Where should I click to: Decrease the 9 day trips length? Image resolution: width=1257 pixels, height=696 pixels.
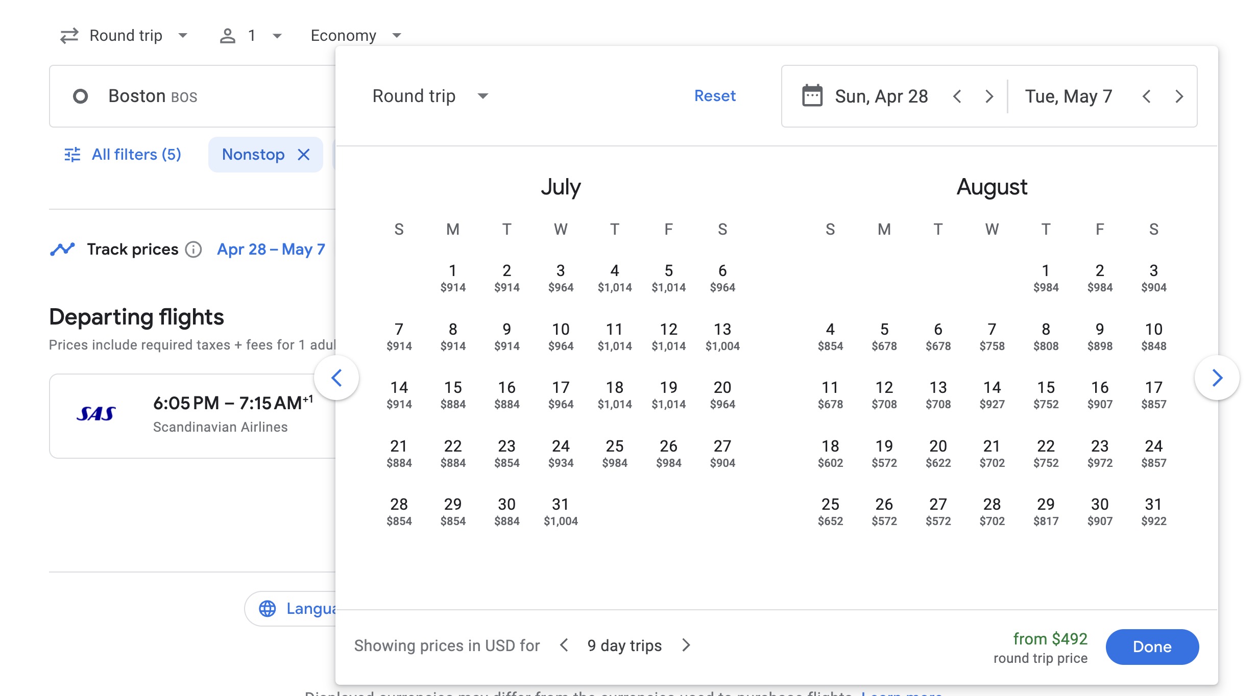pos(564,645)
